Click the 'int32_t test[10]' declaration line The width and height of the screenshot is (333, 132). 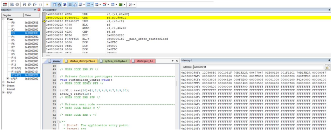coord(94,90)
